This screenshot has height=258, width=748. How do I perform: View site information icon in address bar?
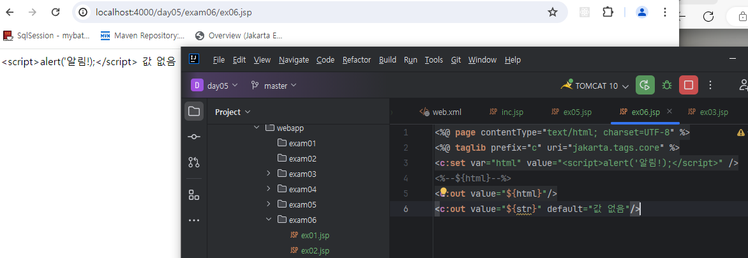click(84, 12)
